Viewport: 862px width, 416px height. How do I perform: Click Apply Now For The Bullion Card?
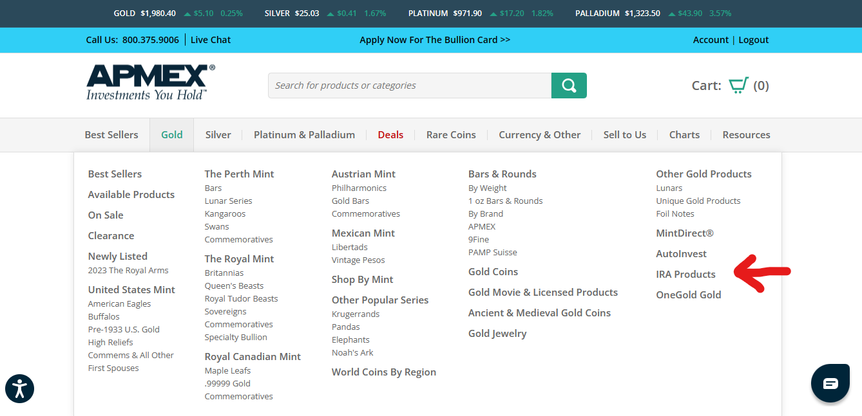435,40
